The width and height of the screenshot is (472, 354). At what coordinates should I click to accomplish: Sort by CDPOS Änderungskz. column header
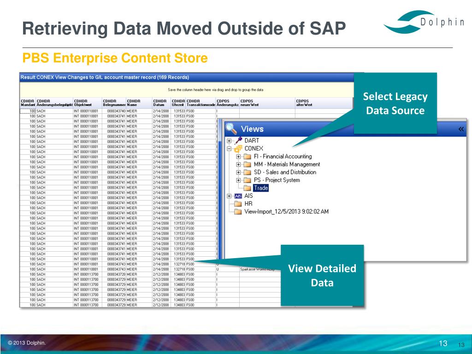[x=228, y=103]
